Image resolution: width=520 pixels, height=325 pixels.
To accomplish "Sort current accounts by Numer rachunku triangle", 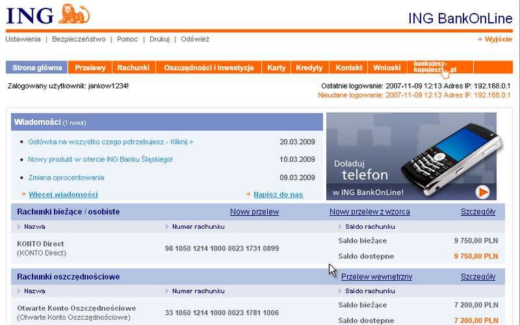I will click(167, 226).
